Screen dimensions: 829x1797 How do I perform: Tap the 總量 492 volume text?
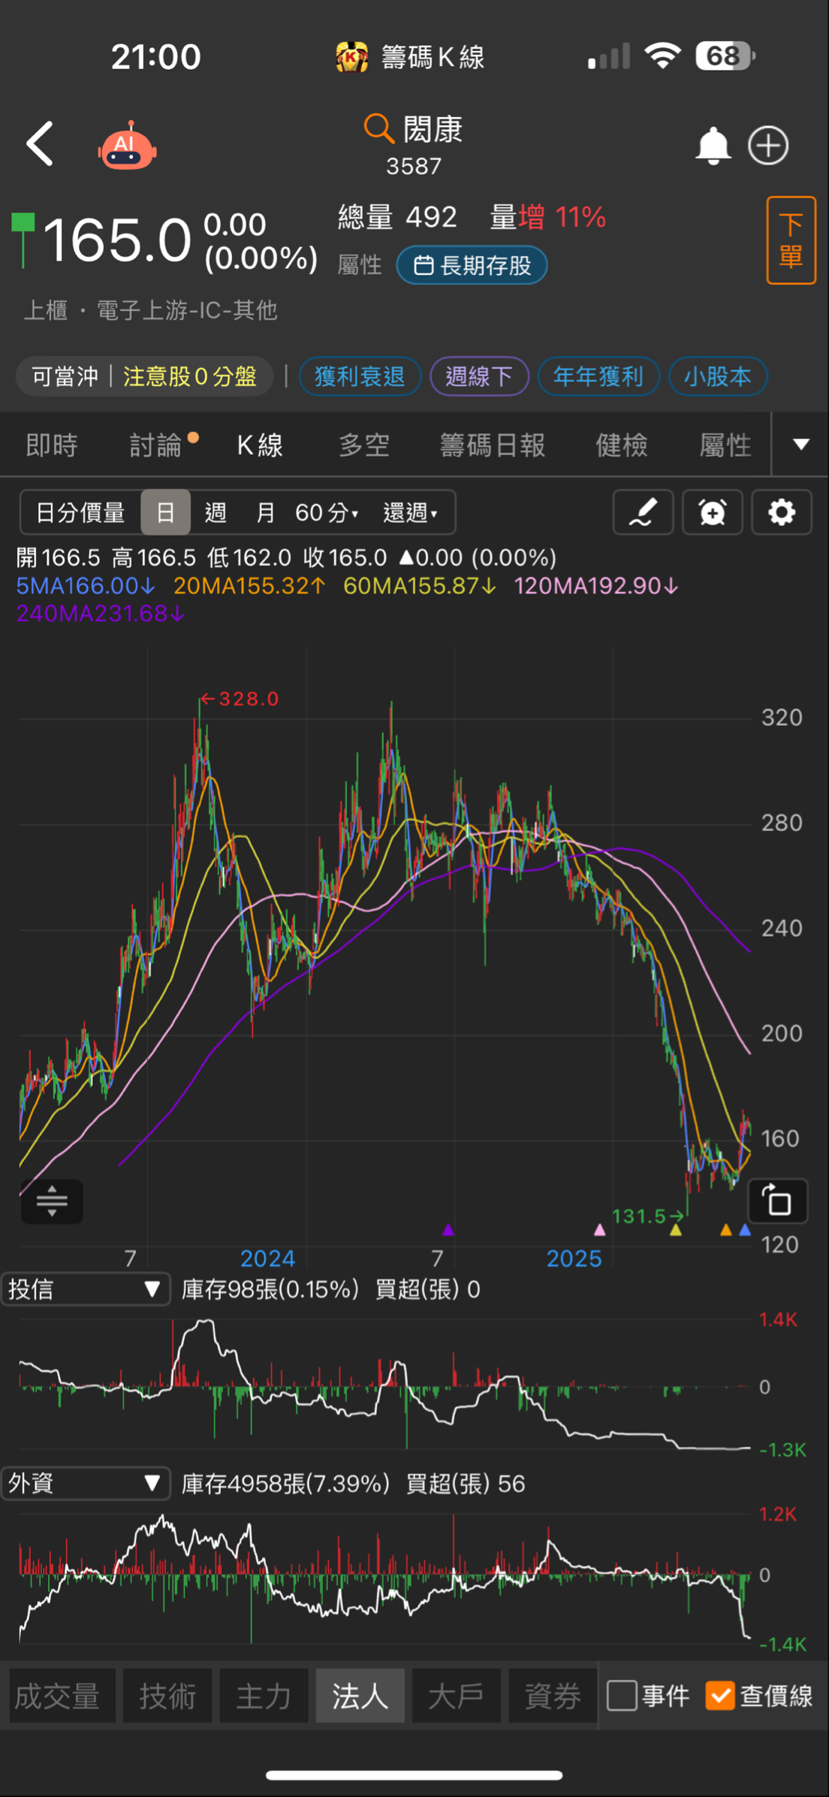(x=397, y=217)
